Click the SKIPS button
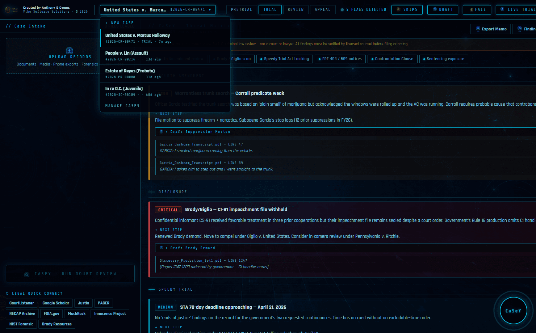This screenshot has height=333, width=536. coord(407,10)
